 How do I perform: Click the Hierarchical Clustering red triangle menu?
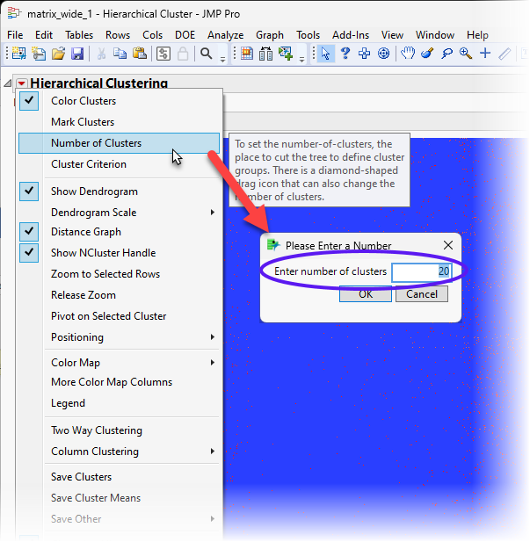22,83
